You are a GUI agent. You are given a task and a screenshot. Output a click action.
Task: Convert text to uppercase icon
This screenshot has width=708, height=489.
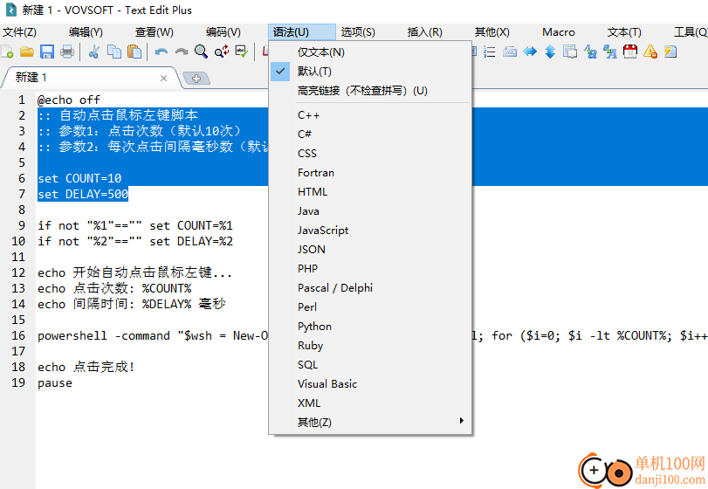(x=610, y=52)
